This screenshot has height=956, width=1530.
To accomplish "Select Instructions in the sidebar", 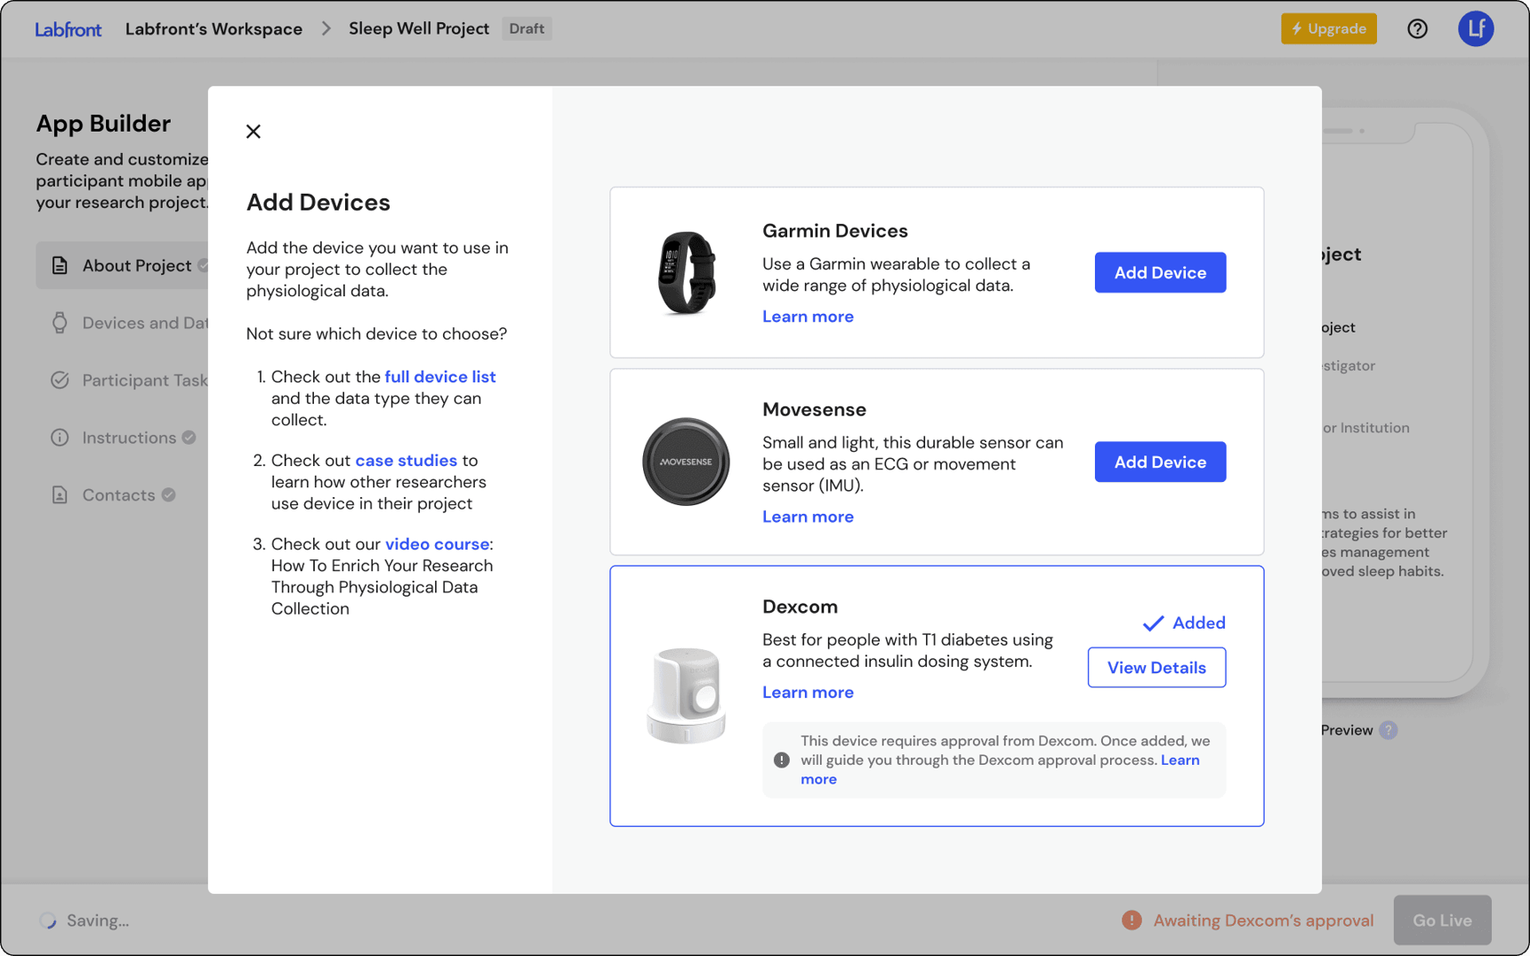I will point(129,438).
